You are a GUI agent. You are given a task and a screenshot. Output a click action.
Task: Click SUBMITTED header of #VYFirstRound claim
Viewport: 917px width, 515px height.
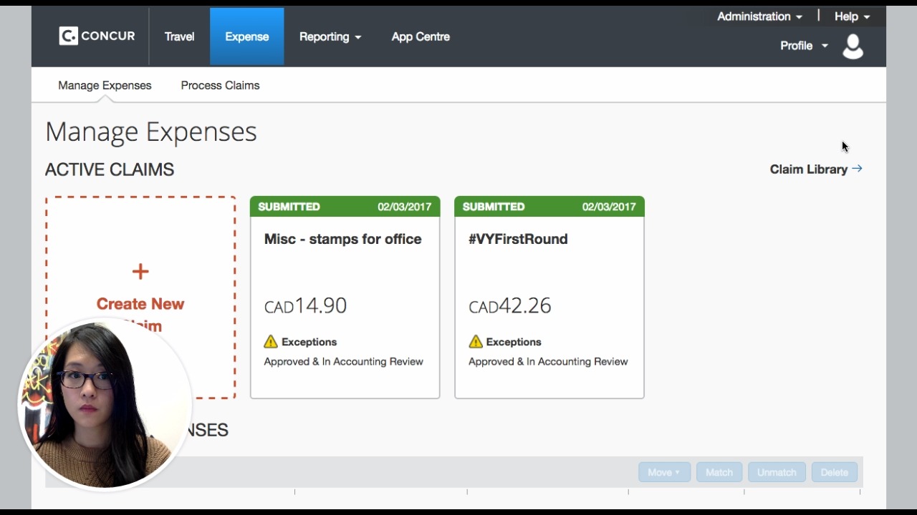[x=549, y=207]
